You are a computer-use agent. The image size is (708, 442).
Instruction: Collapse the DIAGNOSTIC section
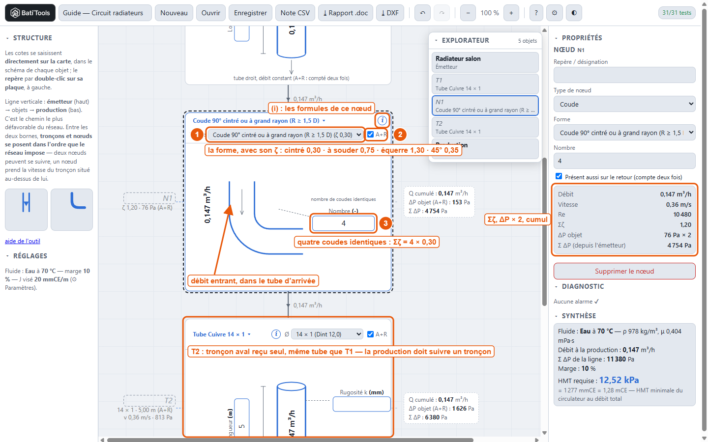[x=579, y=286]
